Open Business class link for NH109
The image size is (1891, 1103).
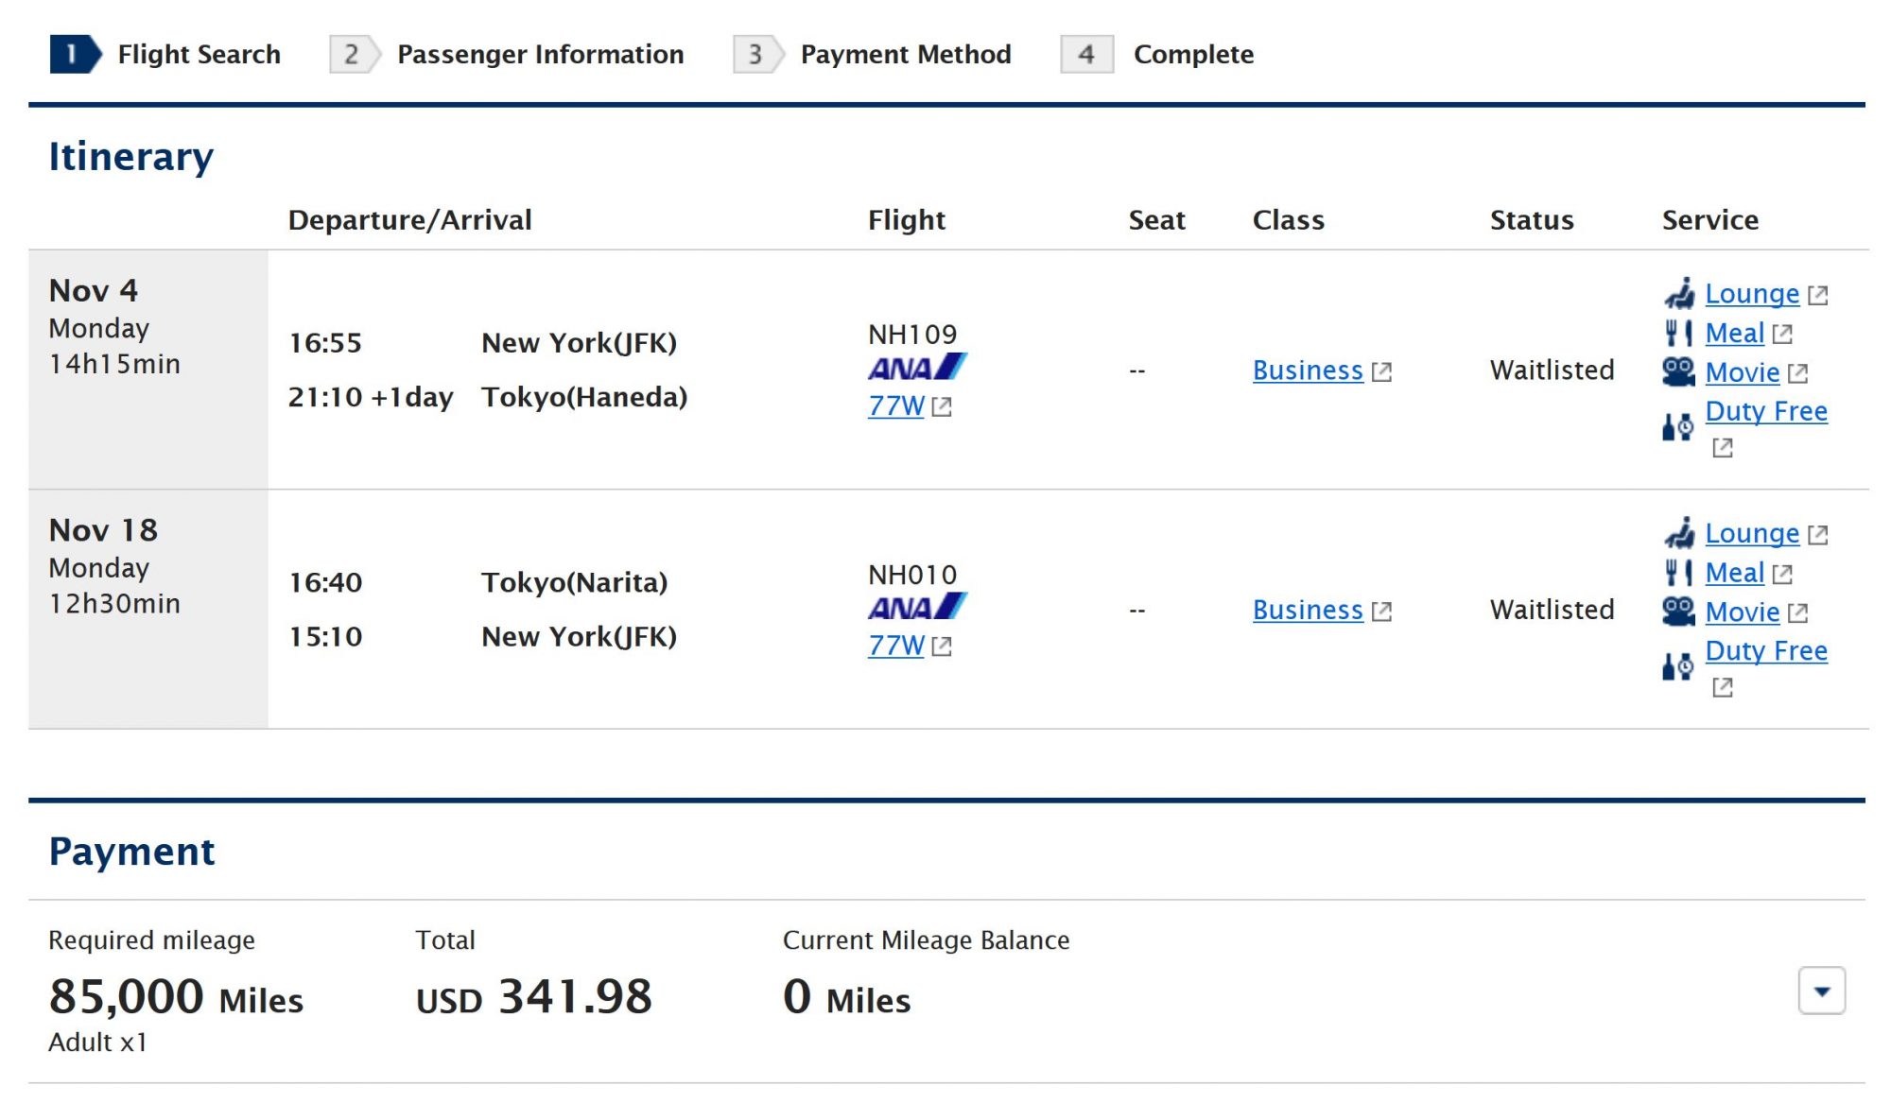click(1307, 371)
